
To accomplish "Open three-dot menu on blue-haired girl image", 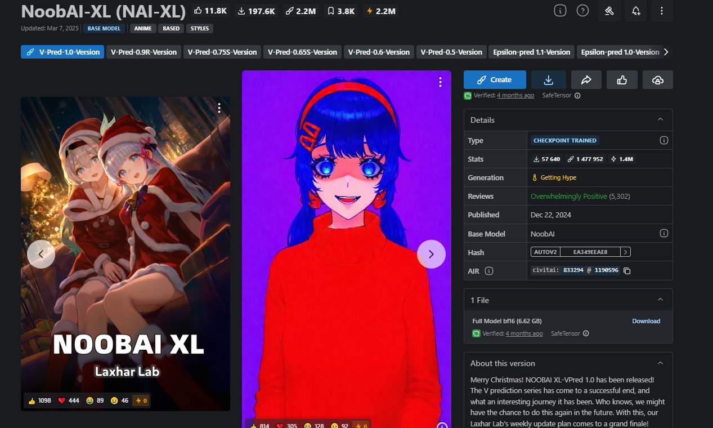I will pyautogui.click(x=440, y=82).
